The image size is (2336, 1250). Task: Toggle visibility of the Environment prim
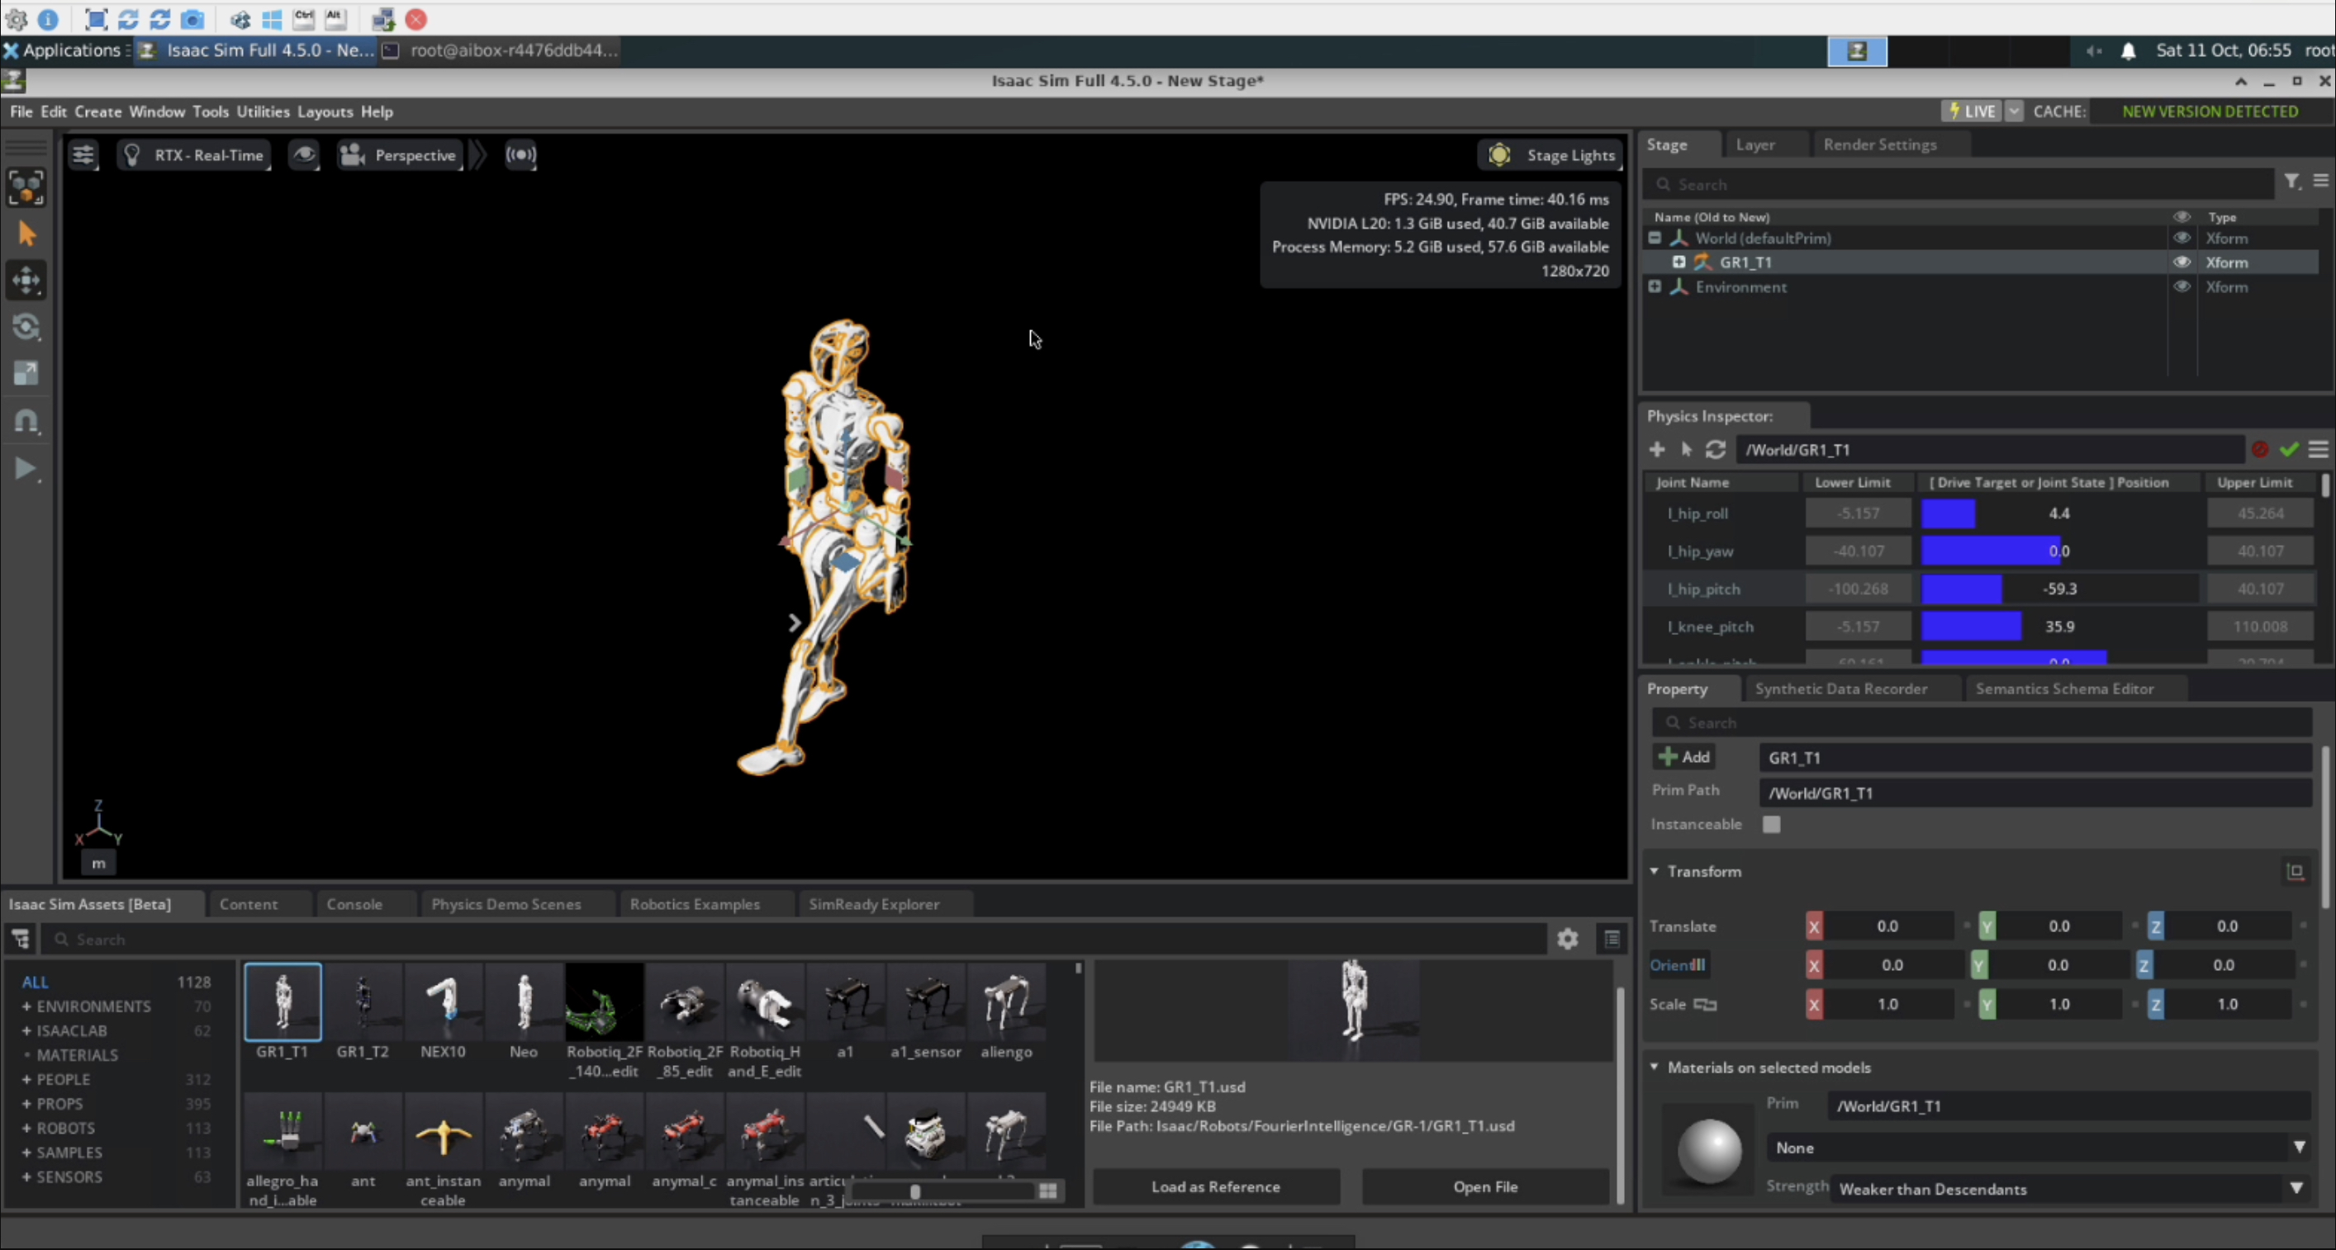pos(2181,286)
